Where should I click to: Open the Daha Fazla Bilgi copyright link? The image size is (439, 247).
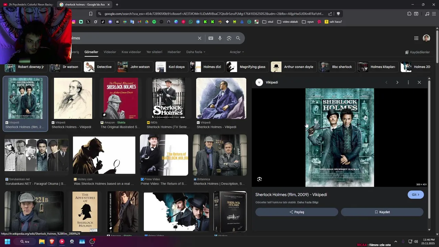tap(308, 202)
